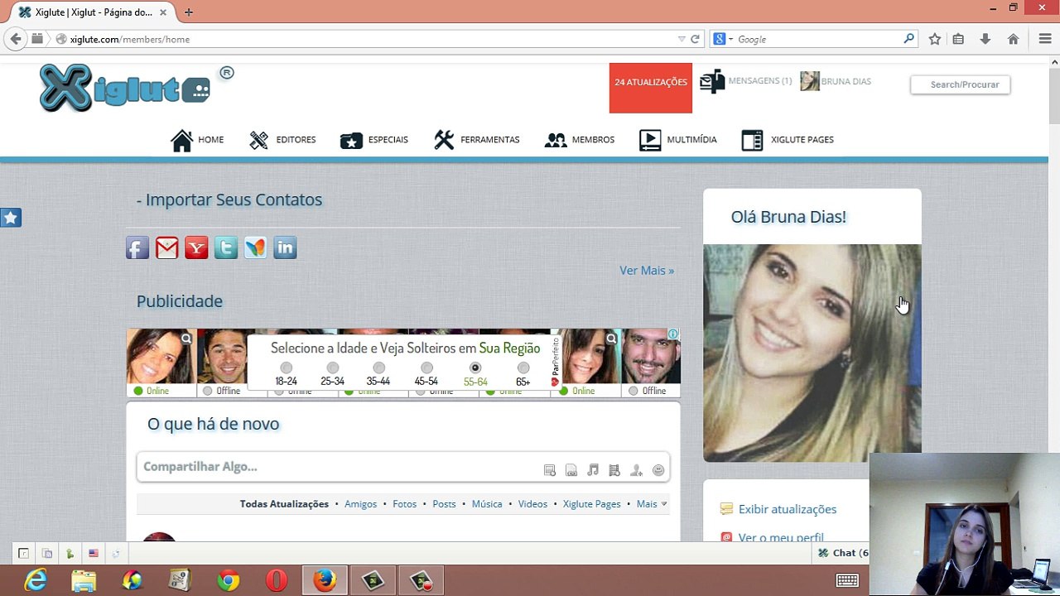This screenshot has width=1060, height=596.
Task: Open the search engine selector dropdown
Action: click(722, 39)
